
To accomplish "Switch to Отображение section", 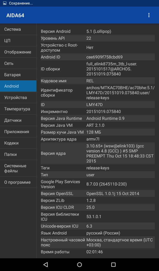I will click(18, 52).
